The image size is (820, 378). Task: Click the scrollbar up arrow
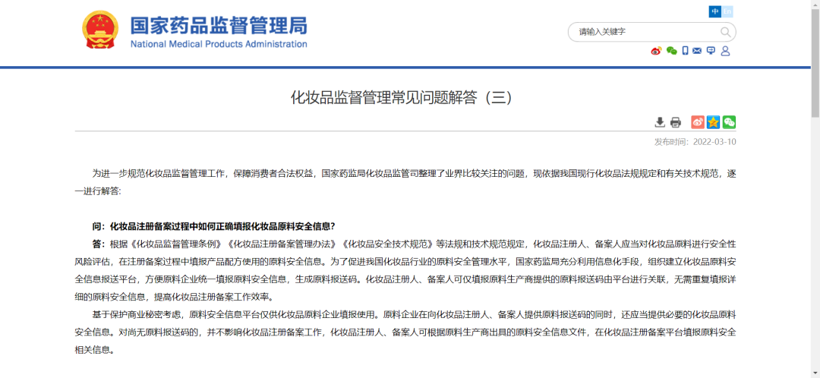815,5
